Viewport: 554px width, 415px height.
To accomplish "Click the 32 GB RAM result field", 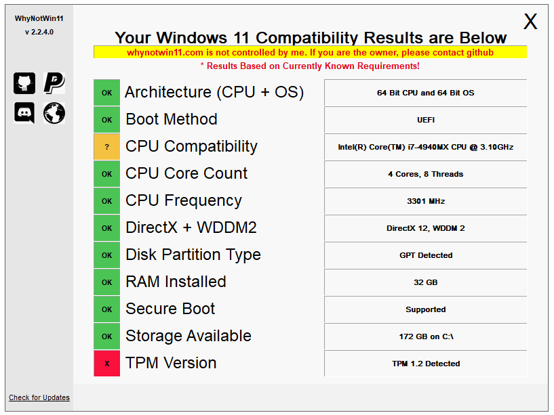I will coord(425,282).
